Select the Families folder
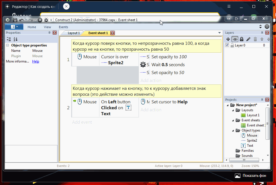276x185 pixels. click(248, 150)
